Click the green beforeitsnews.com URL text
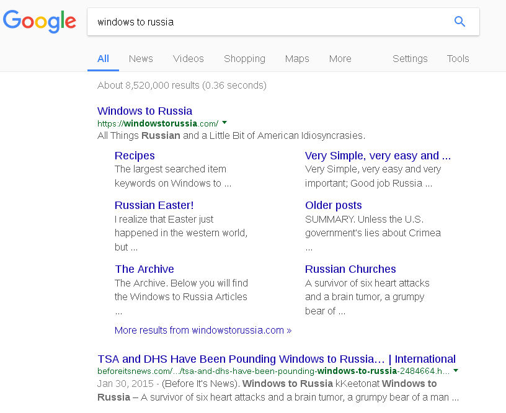The height and width of the screenshot is (413, 506). point(273,371)
